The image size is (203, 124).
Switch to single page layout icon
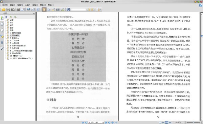pos(160,122)
